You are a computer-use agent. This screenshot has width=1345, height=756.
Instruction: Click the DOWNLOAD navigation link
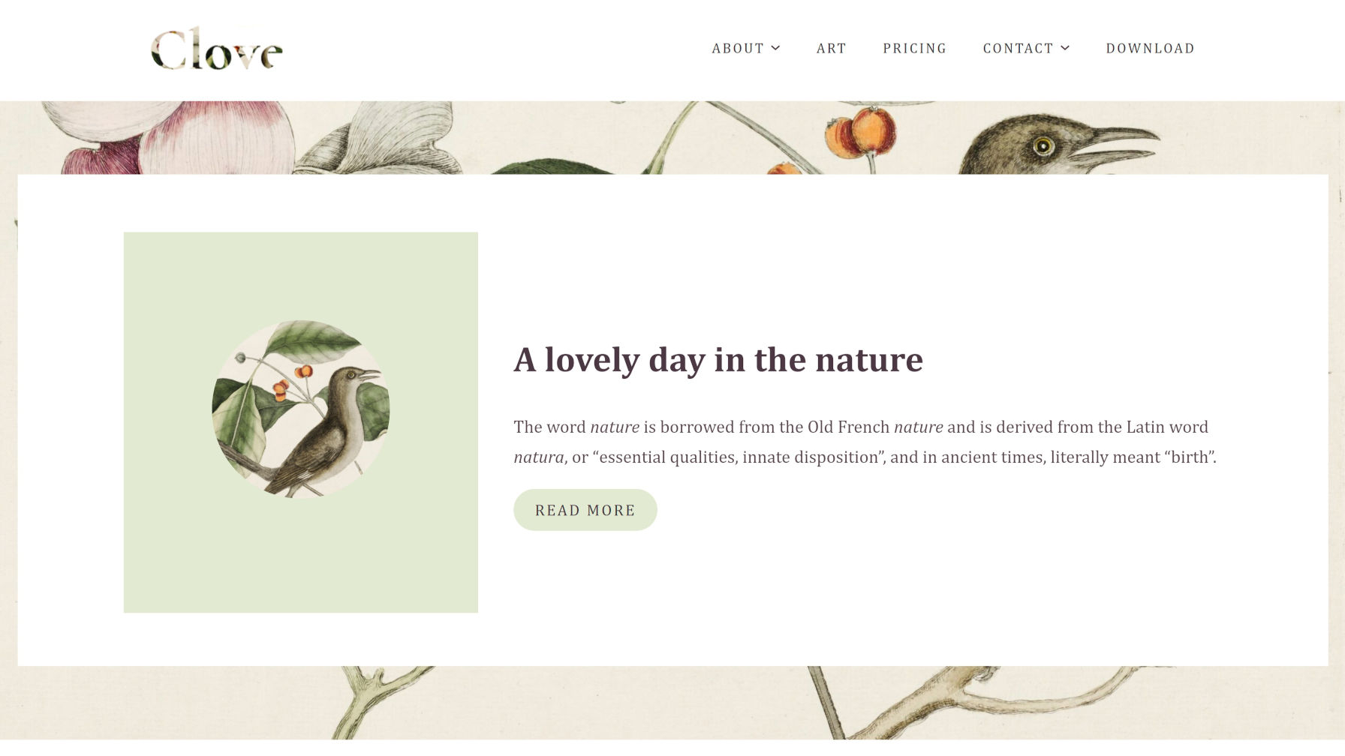tap(1150, 48)
